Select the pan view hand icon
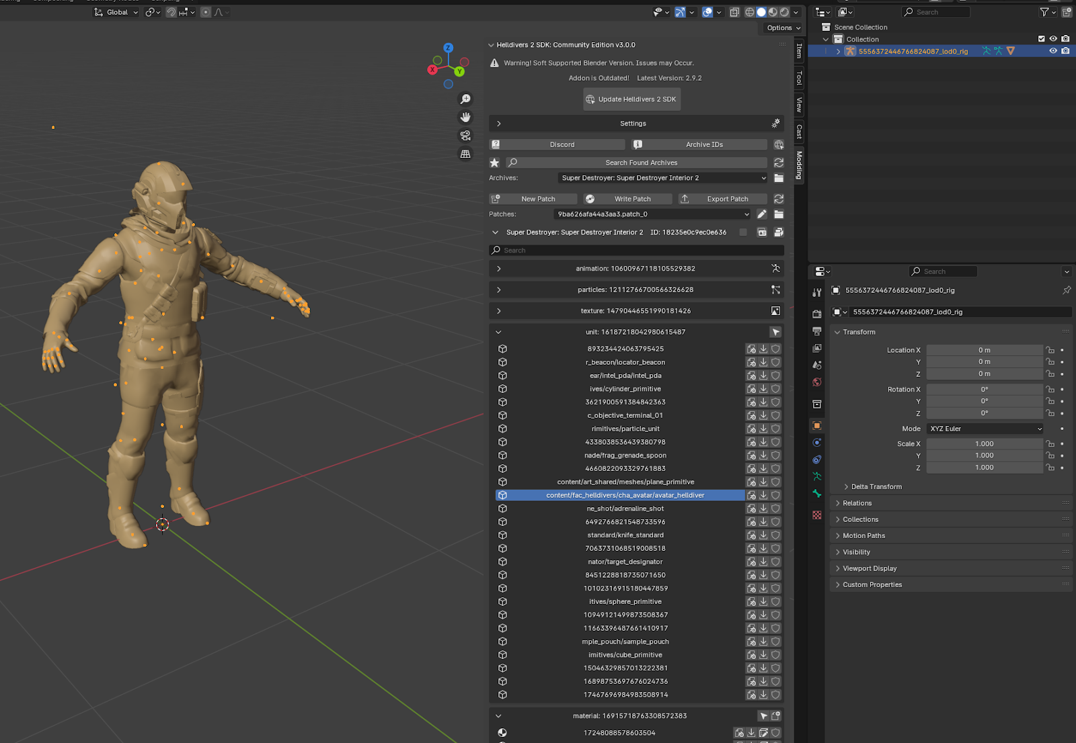This screenshot has height=743, width=1076. 465,118
